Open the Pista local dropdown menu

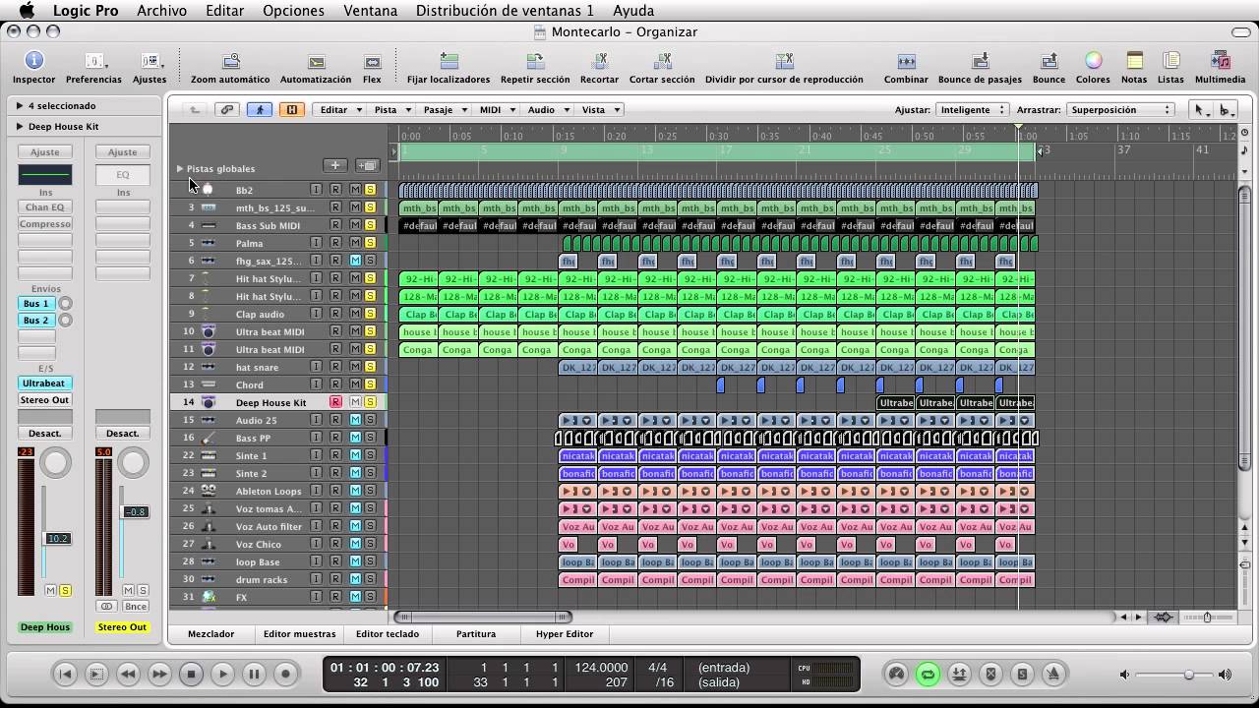tap(391, 110)
